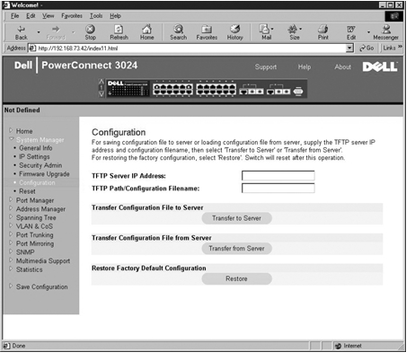
Task: Expand the Links toolbar chevron
Action: pos(400,47)
